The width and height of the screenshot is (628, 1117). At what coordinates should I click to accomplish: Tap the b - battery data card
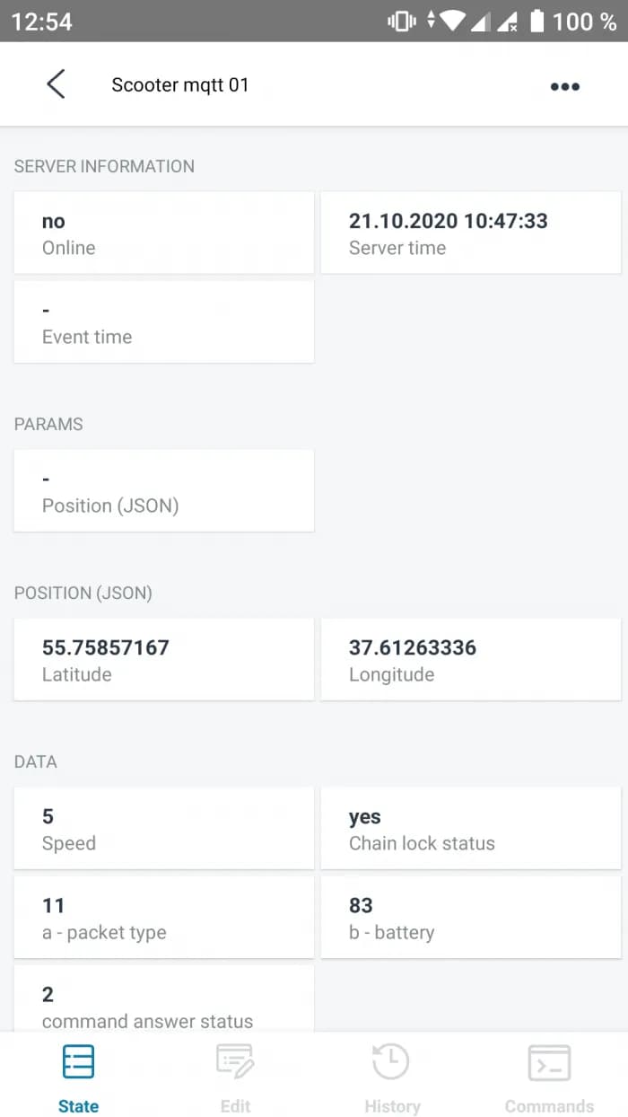coord(471,918)
